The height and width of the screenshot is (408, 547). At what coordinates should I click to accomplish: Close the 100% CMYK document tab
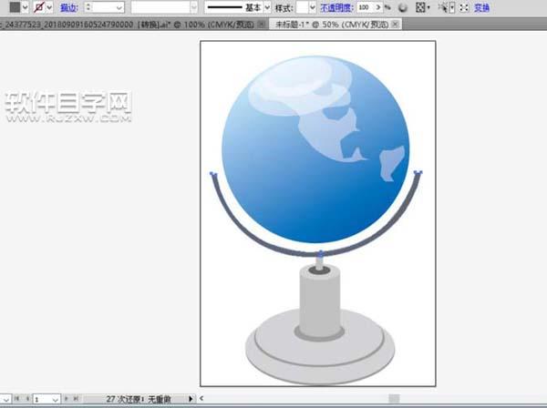(x=261, y=25)
